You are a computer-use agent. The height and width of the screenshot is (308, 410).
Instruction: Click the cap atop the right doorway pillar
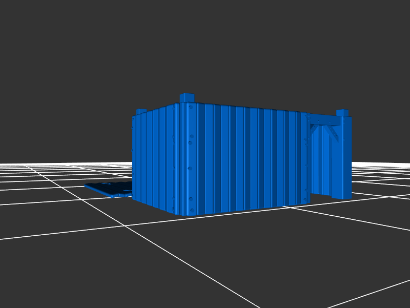(x=342, y=113)
